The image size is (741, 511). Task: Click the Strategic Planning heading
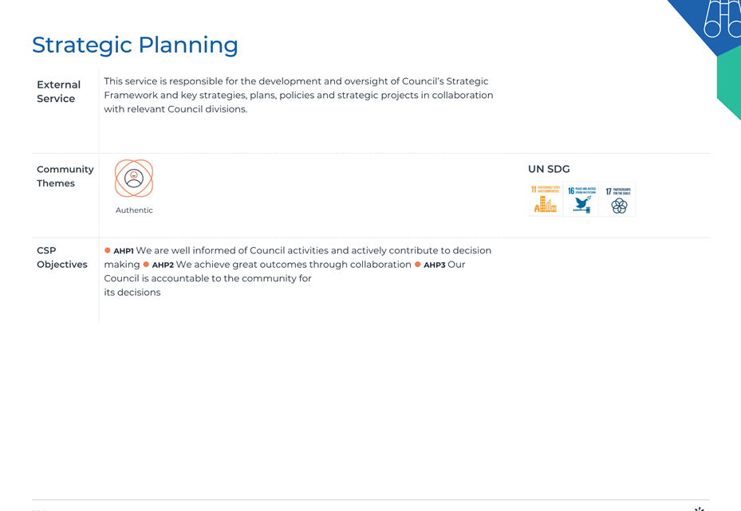tap(135, 45)
